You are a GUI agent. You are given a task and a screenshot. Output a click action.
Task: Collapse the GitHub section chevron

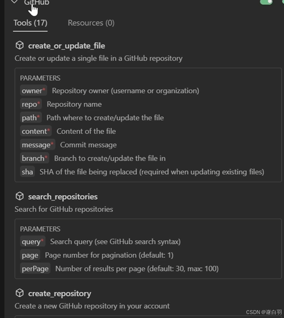point(14,2)
